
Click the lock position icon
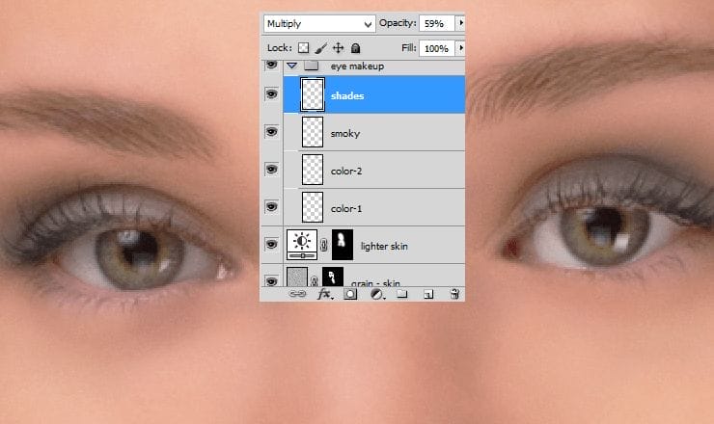pos(338,47)
